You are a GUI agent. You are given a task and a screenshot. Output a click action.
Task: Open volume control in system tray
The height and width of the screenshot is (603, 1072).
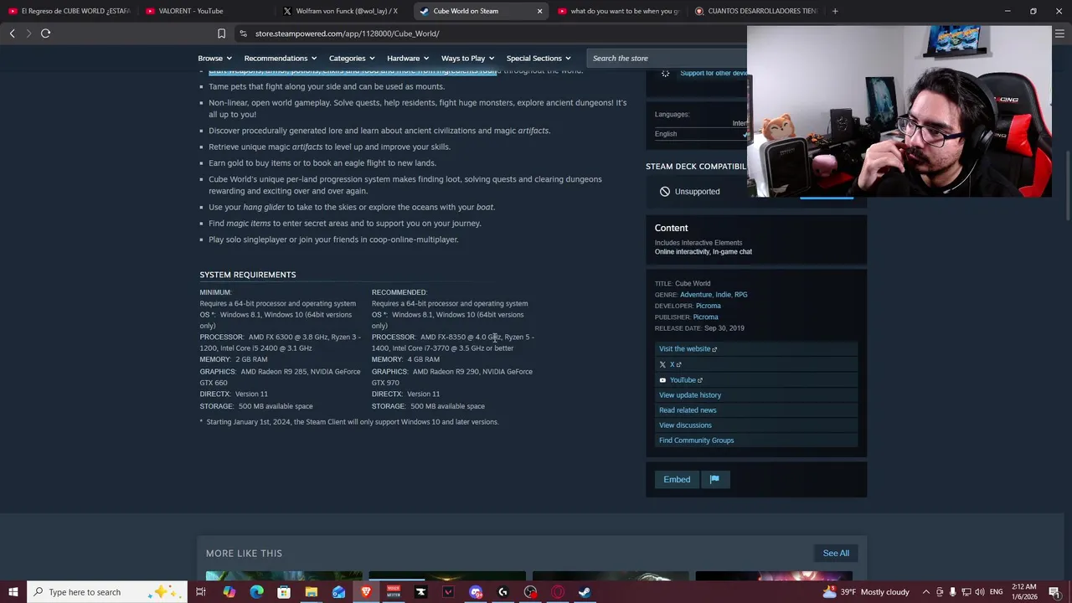pyautogui.click(x=979, y=592)
